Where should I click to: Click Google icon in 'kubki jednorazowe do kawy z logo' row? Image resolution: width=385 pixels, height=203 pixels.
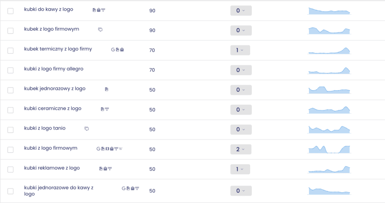tap(124, 188)
